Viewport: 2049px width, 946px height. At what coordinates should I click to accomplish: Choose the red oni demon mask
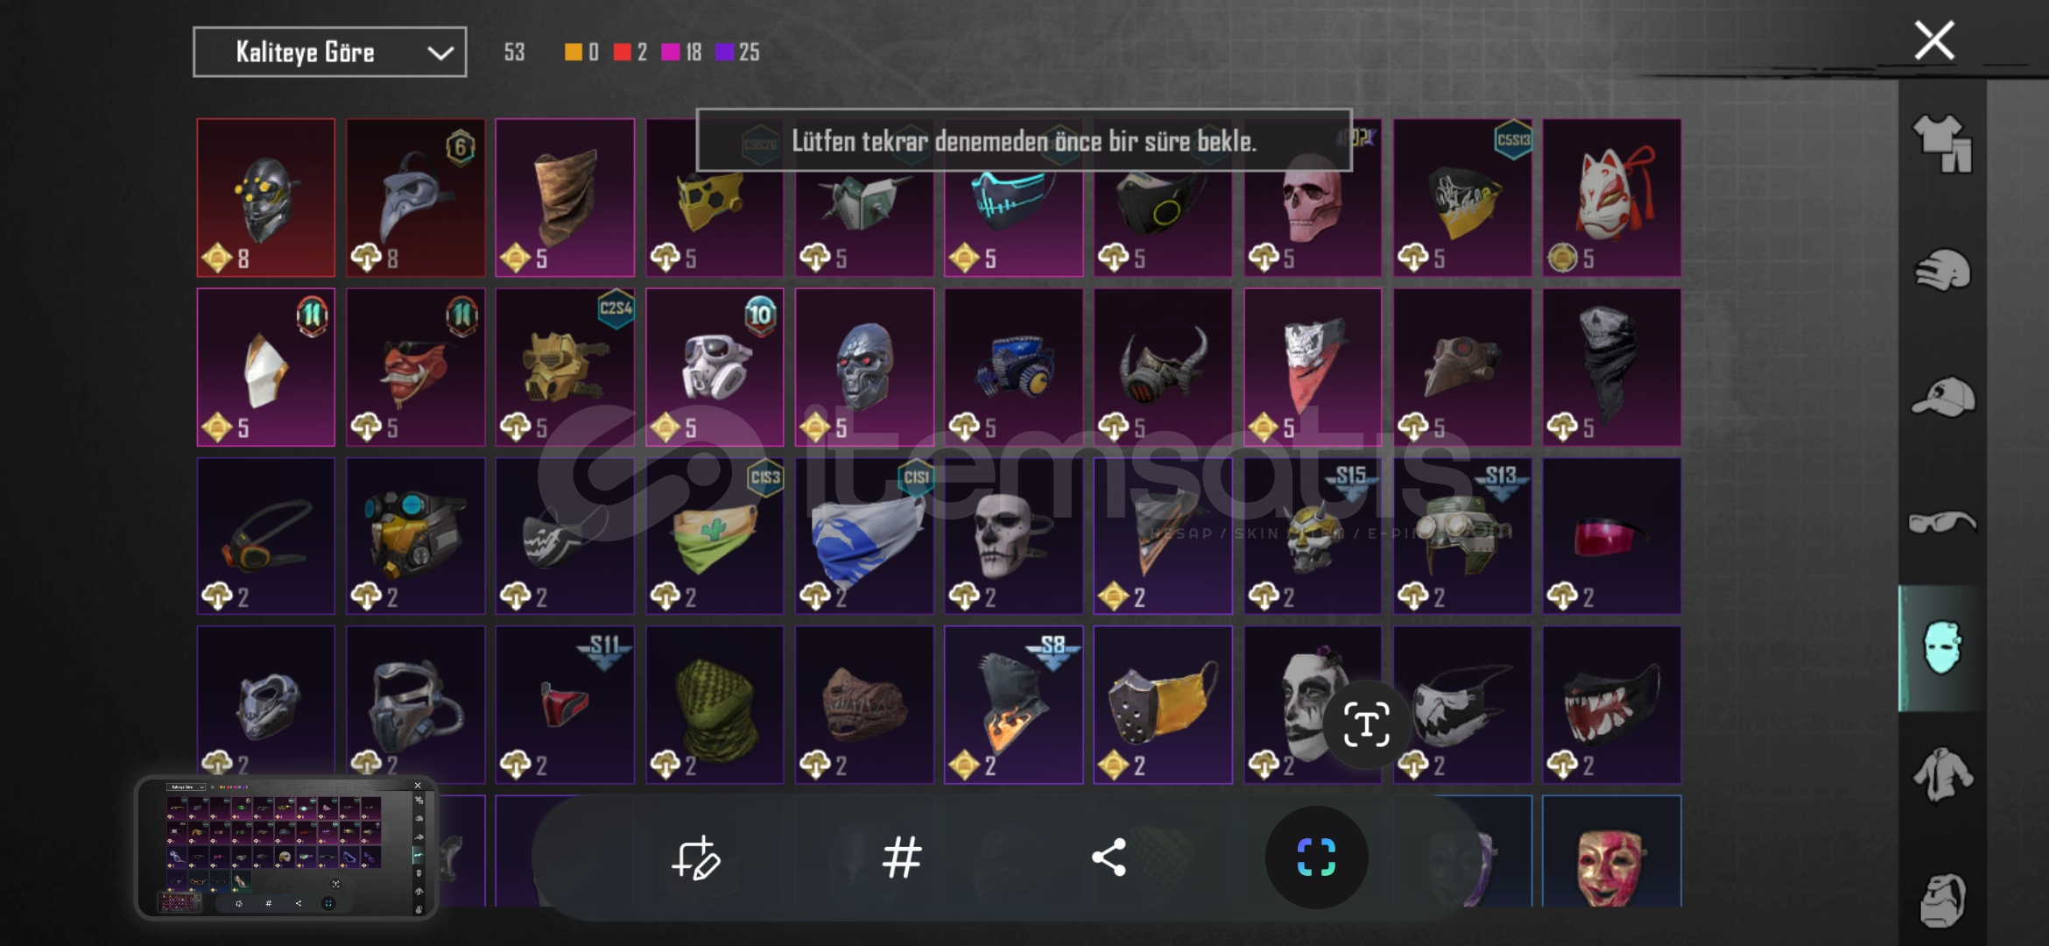(x=415, y=367)
